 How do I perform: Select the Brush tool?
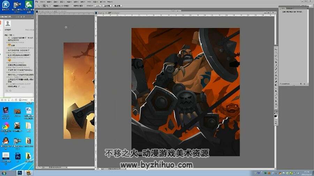click(276, 72)
